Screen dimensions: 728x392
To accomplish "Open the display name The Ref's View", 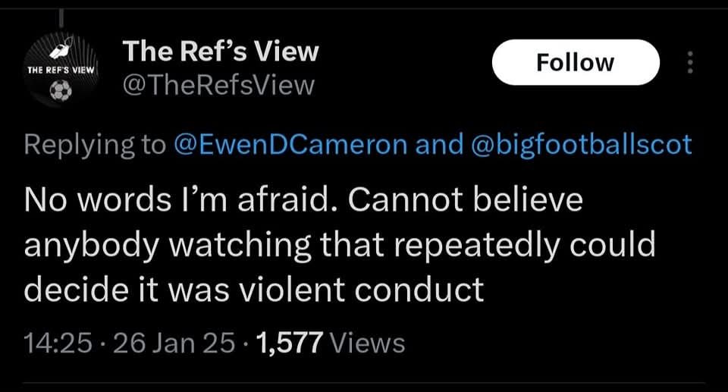I will pyautogui.click(x=221, y=51).
